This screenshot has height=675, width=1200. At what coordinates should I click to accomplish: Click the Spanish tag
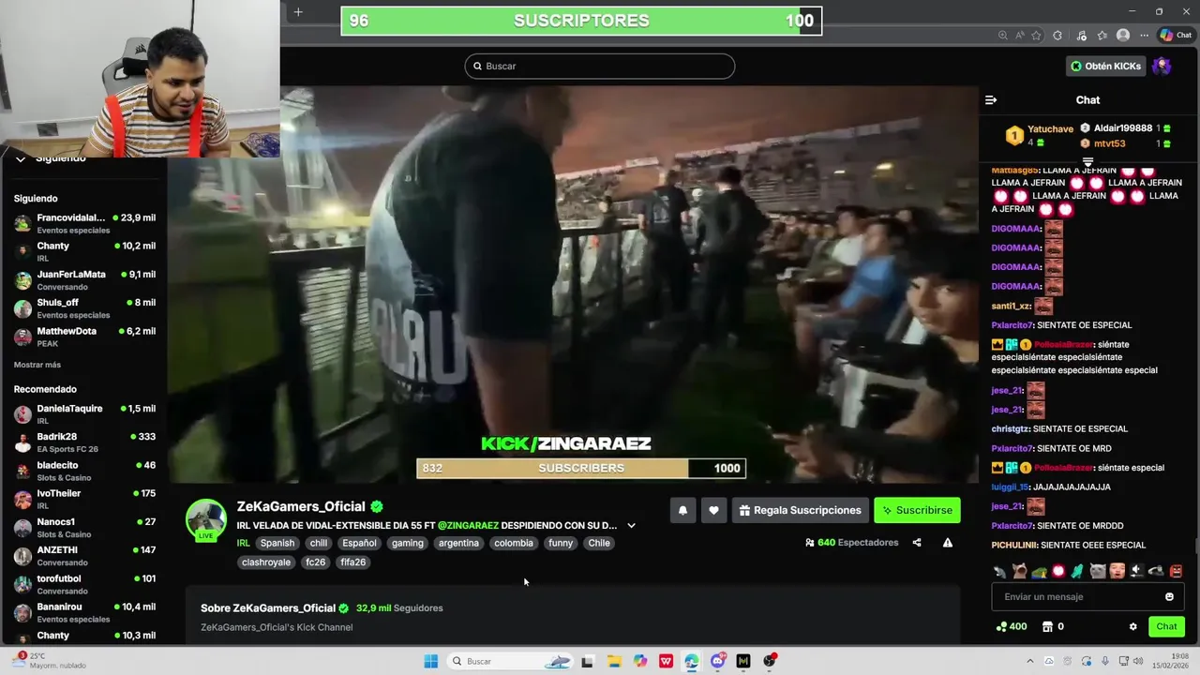click(x=277, y=543)
